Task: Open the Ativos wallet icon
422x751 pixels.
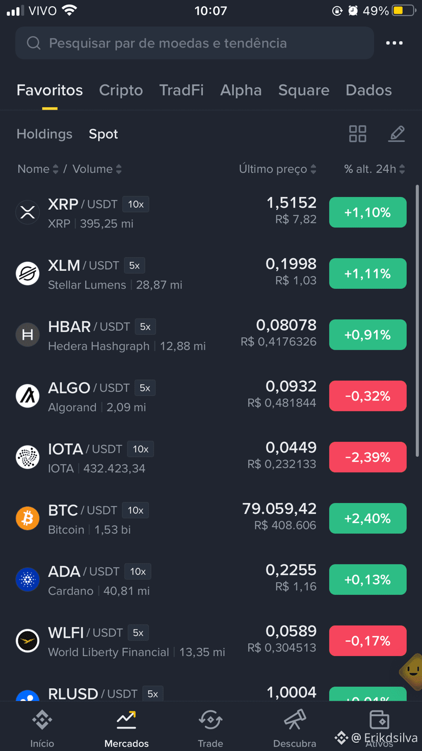Action: pyautogui.click(x=379, y=720)
